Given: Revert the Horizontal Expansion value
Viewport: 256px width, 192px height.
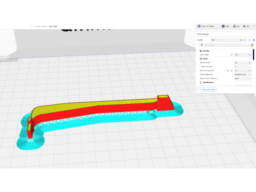Looking at the screenshot, I should click(x=228, y=70).
